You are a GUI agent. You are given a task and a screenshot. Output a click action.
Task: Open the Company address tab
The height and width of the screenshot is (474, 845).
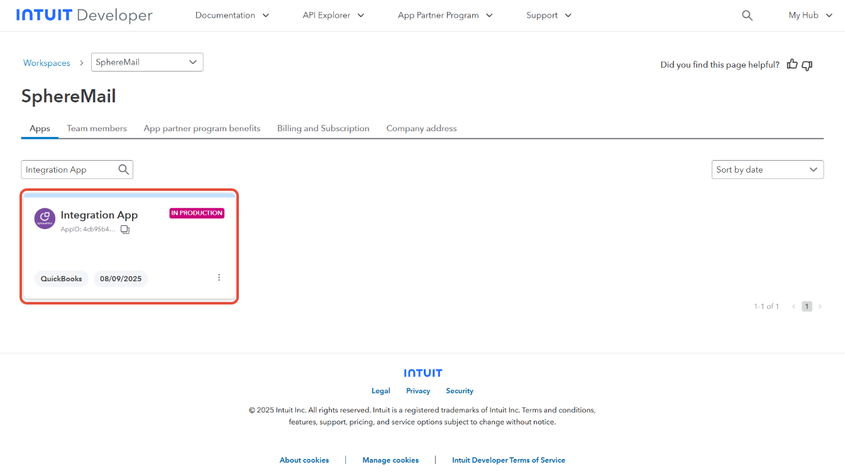pos(421,128)
